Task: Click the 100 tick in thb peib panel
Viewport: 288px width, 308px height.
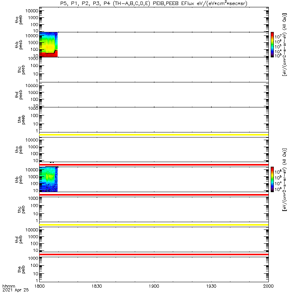Action: [x=34, y=184]
